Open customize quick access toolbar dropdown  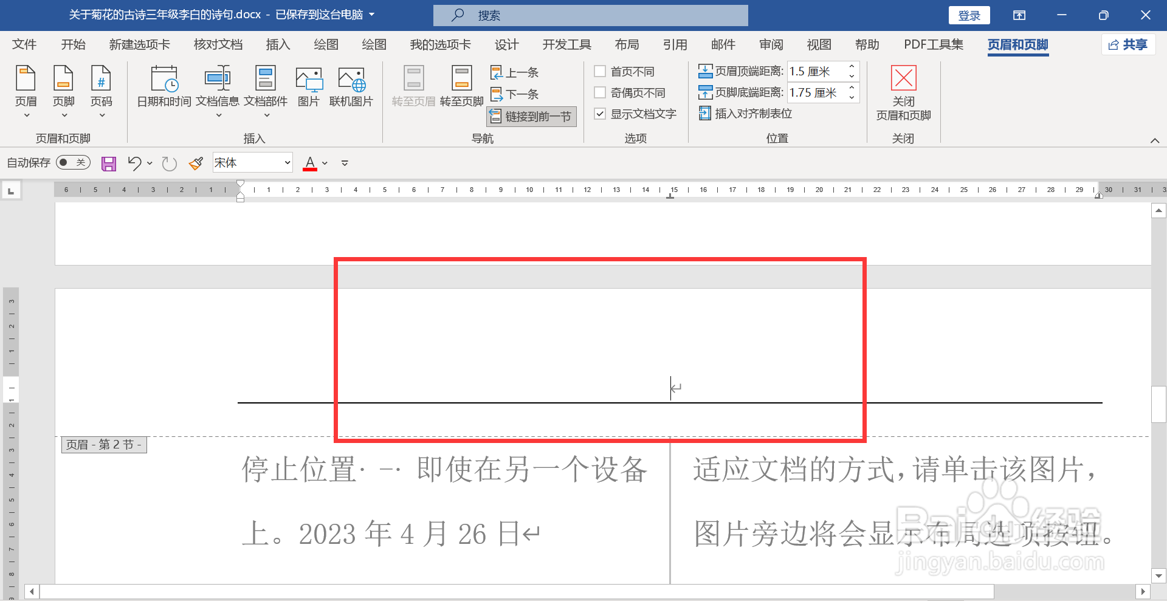345,163
